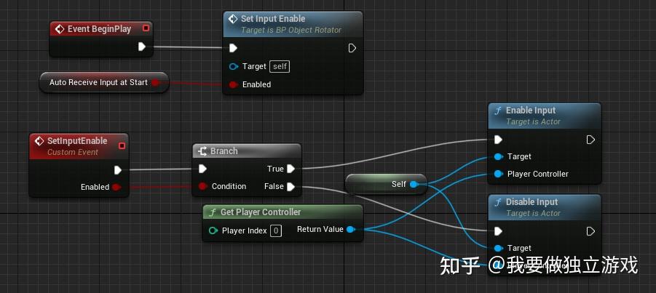Click the self Target field on Set Input Enable
This screenshot has height=293, width=656.
pyautogui.click(x=280, y=66)
